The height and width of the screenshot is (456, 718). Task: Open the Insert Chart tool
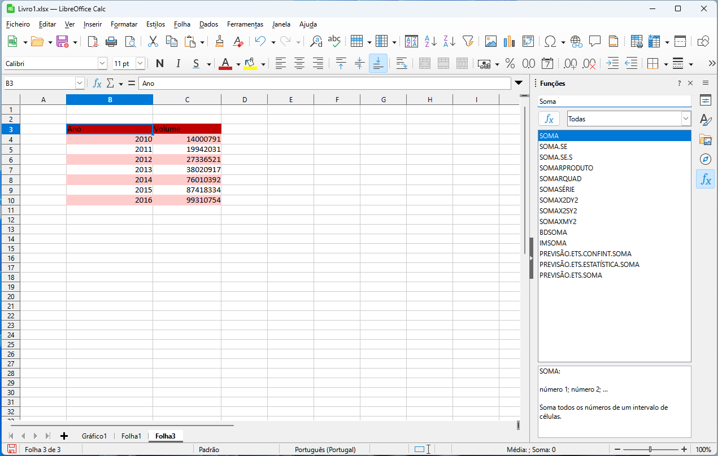(x=509, y=41)
